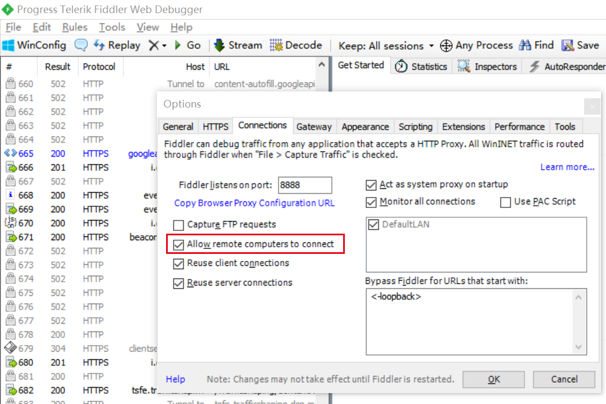Open the Rules menu
Screen dimensions: 606x404
[x=75, y=27]
